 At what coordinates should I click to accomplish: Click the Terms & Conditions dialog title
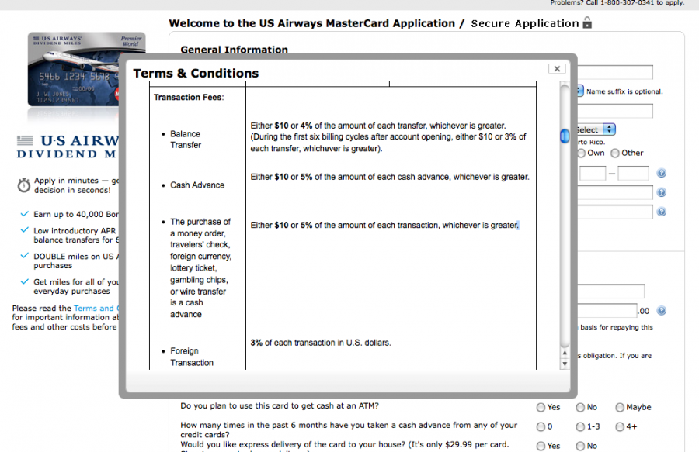coord(196,73)
